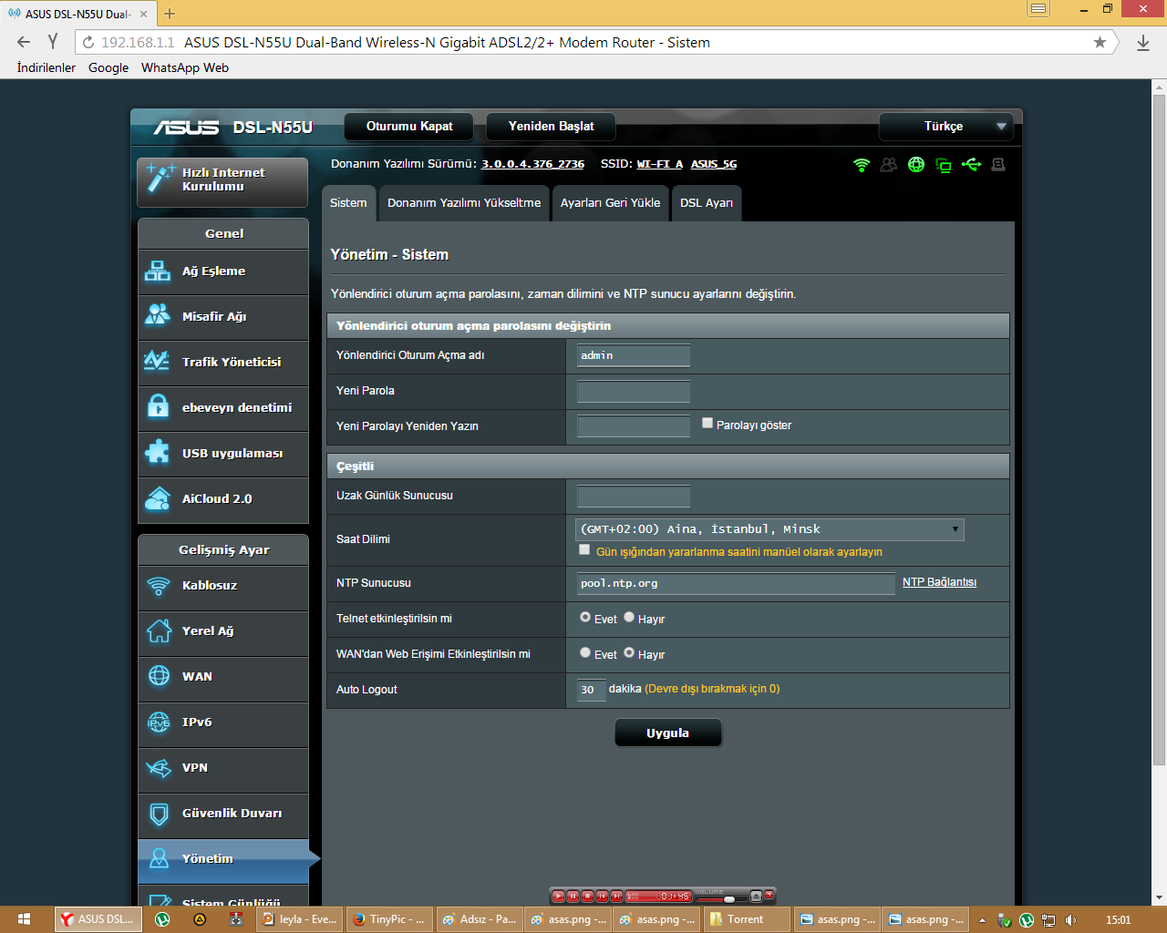Open Kablosuz wireless settings icon
The width and height of the screenshot is (1167, 933).
(x=159, y=585)
